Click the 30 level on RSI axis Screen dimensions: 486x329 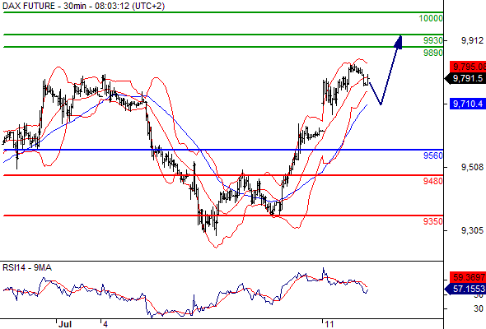tap(479, 308)
